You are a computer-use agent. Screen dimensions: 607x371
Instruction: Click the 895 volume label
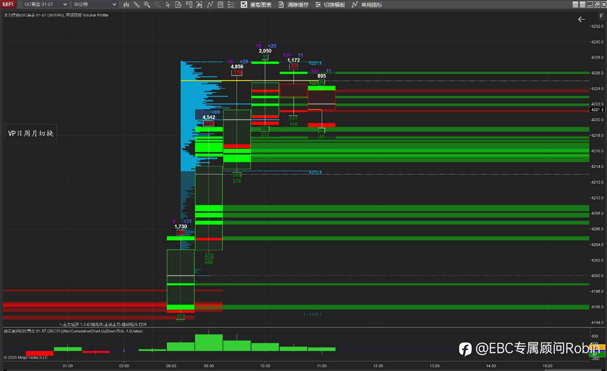(321, 76)
